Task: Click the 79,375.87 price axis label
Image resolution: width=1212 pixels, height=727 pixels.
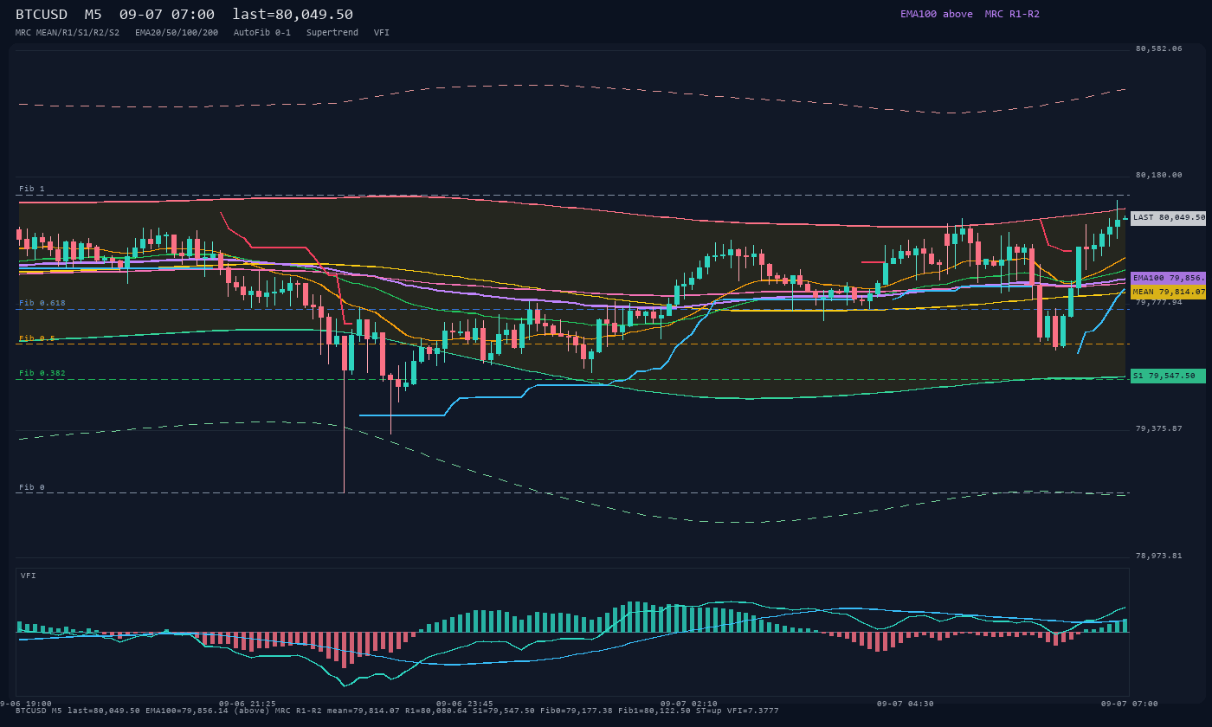Action: (x=1158, y=428)
